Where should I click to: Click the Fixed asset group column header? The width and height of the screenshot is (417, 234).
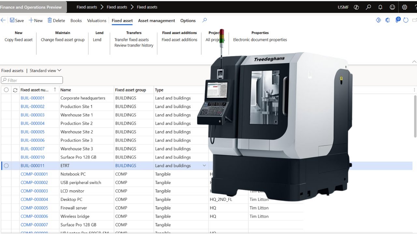point(130,90)
